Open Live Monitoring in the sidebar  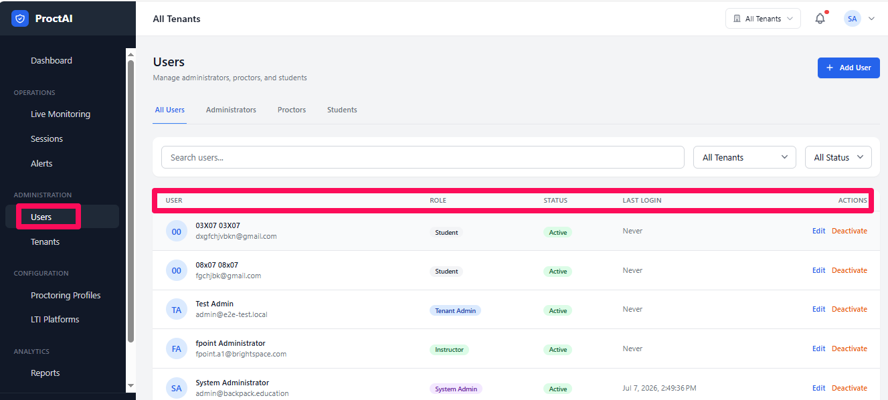[x=60, y=114]
